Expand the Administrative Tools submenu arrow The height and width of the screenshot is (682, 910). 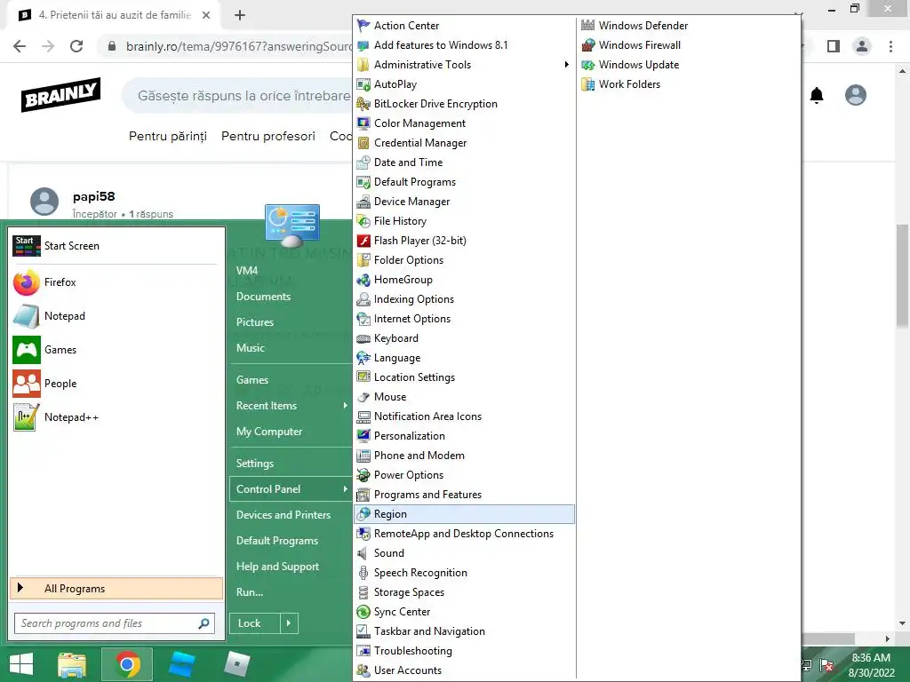[566, 64]
